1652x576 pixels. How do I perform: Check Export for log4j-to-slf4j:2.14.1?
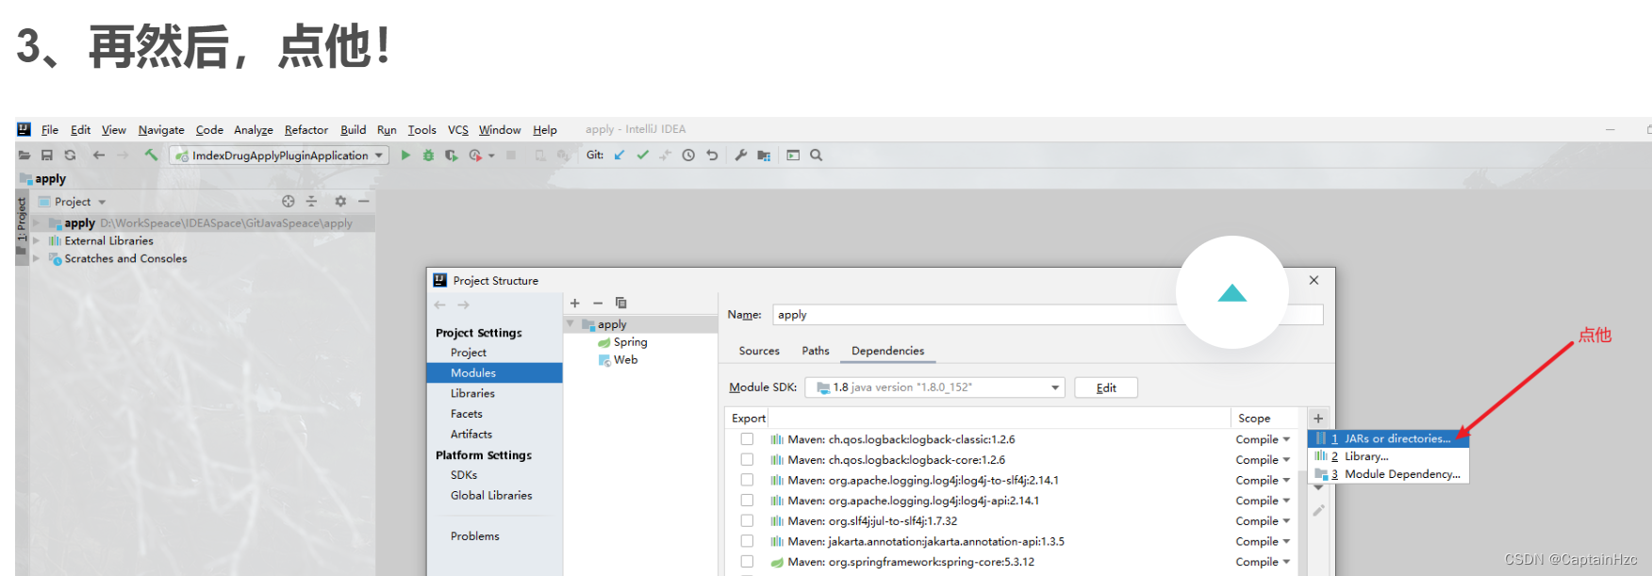(x=747, y=480)
